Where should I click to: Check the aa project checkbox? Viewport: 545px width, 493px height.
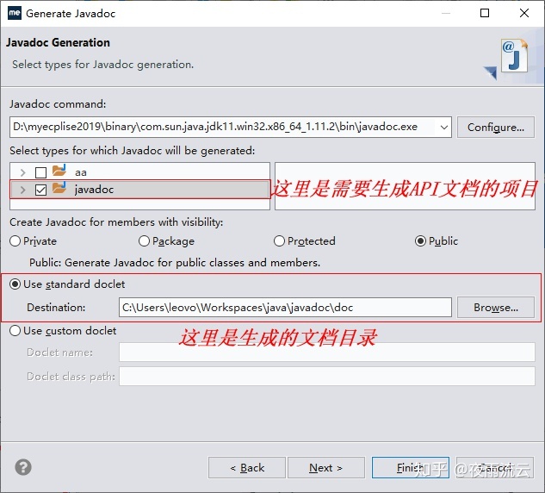click(x=40, y=172)
